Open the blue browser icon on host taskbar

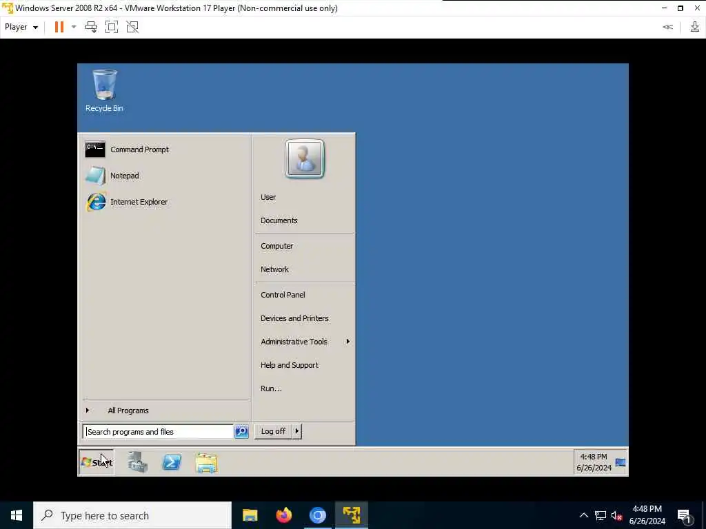point(317,515)
